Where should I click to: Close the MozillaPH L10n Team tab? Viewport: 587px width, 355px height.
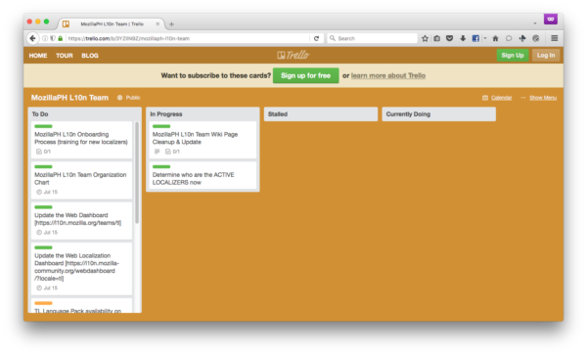(158, 23)
